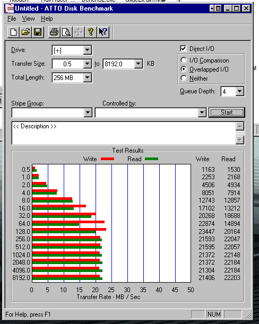Select the Neither radio button

(x=184, y=78)
